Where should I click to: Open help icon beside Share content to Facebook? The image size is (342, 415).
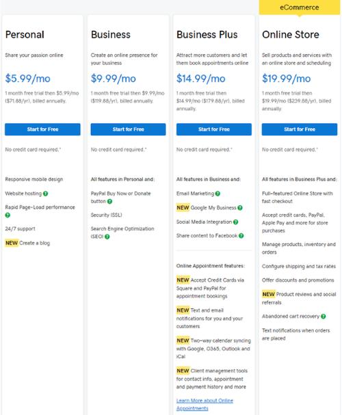pyautogui.click(x=241, y=236)
